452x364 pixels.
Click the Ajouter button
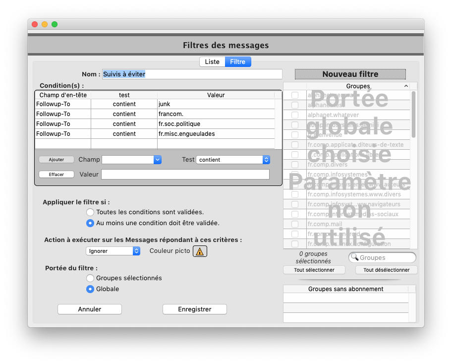coord(56,160)
